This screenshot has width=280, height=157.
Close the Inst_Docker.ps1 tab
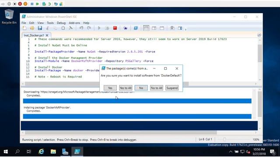tap(47, 35)
